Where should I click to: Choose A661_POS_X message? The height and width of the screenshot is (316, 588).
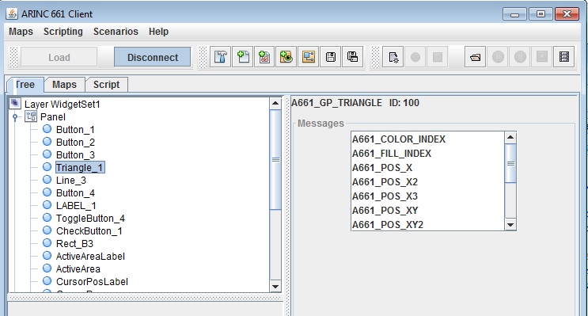coord(428,168)
